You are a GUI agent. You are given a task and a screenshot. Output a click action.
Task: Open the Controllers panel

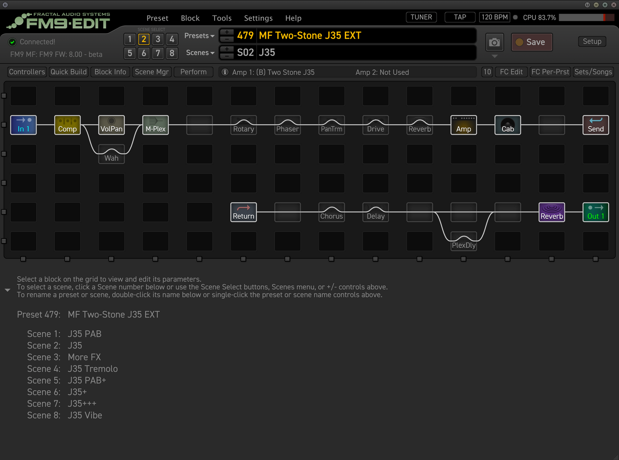27,72
